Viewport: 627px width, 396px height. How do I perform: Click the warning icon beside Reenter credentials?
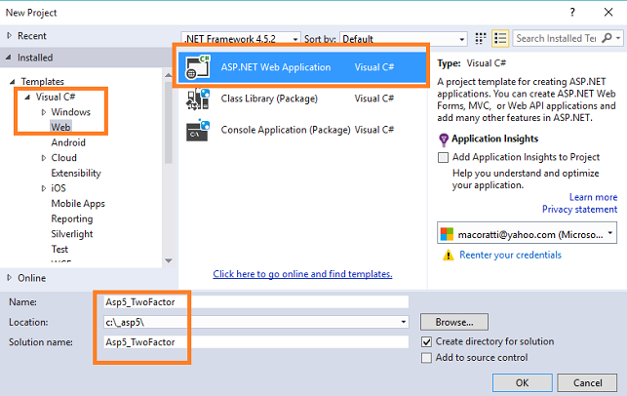pyautogui.click(x=449, y=255)
